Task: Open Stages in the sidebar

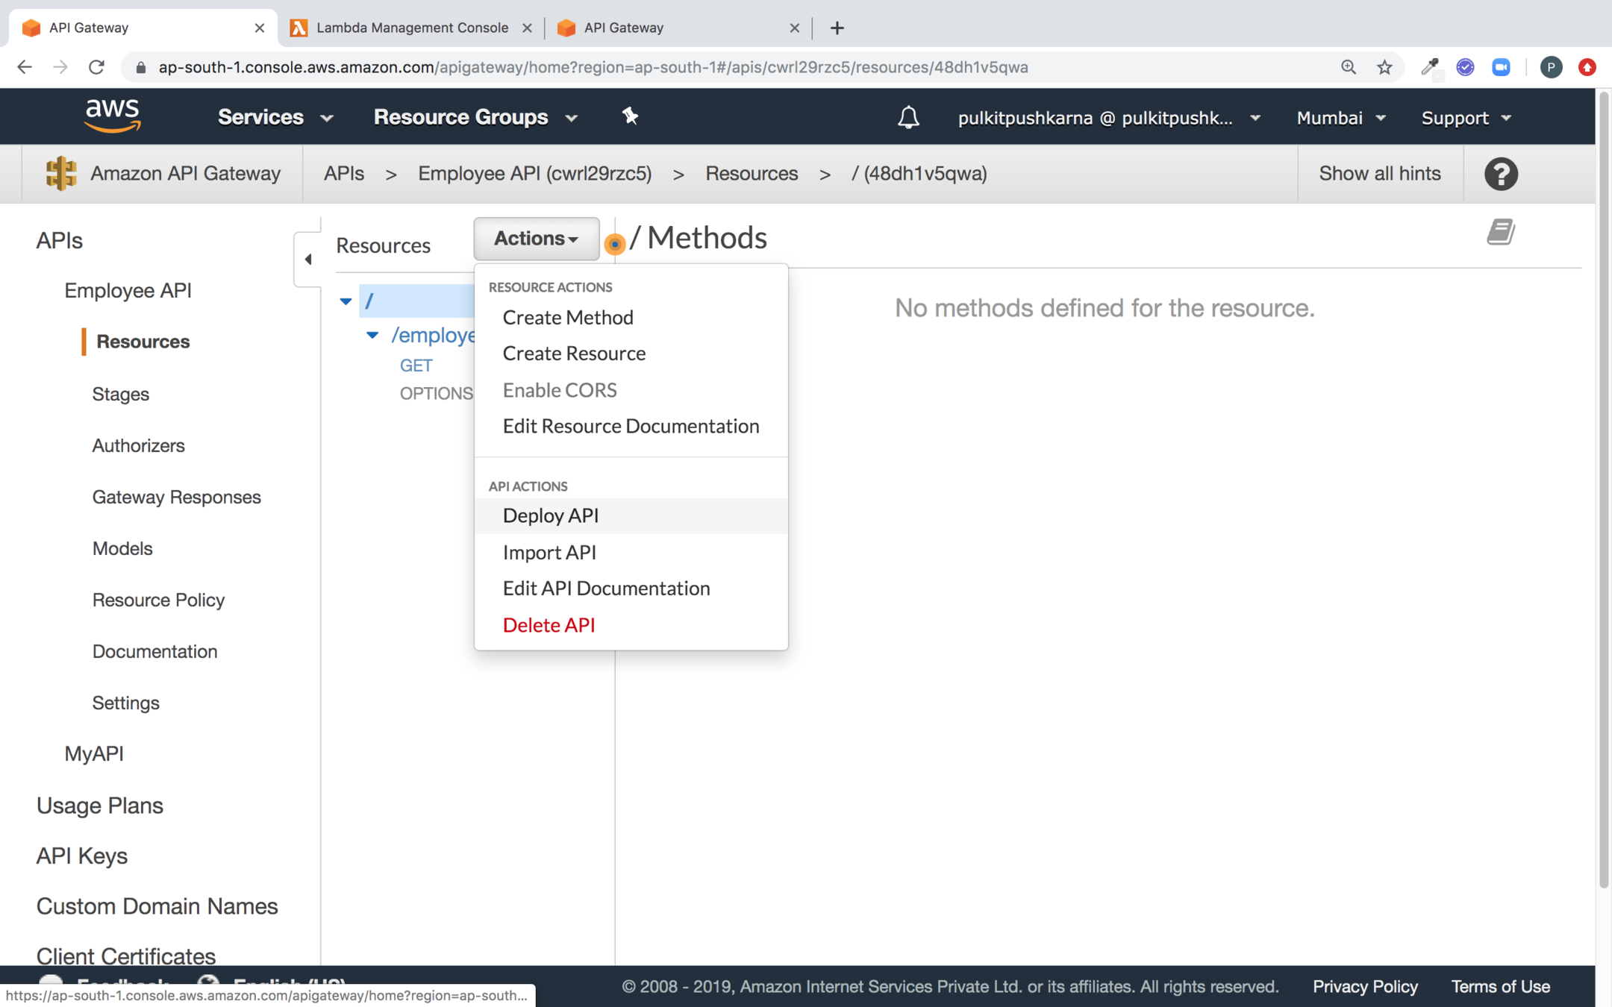Action: pos(120,394)
